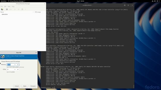Close the terminal window

[132, 5]
